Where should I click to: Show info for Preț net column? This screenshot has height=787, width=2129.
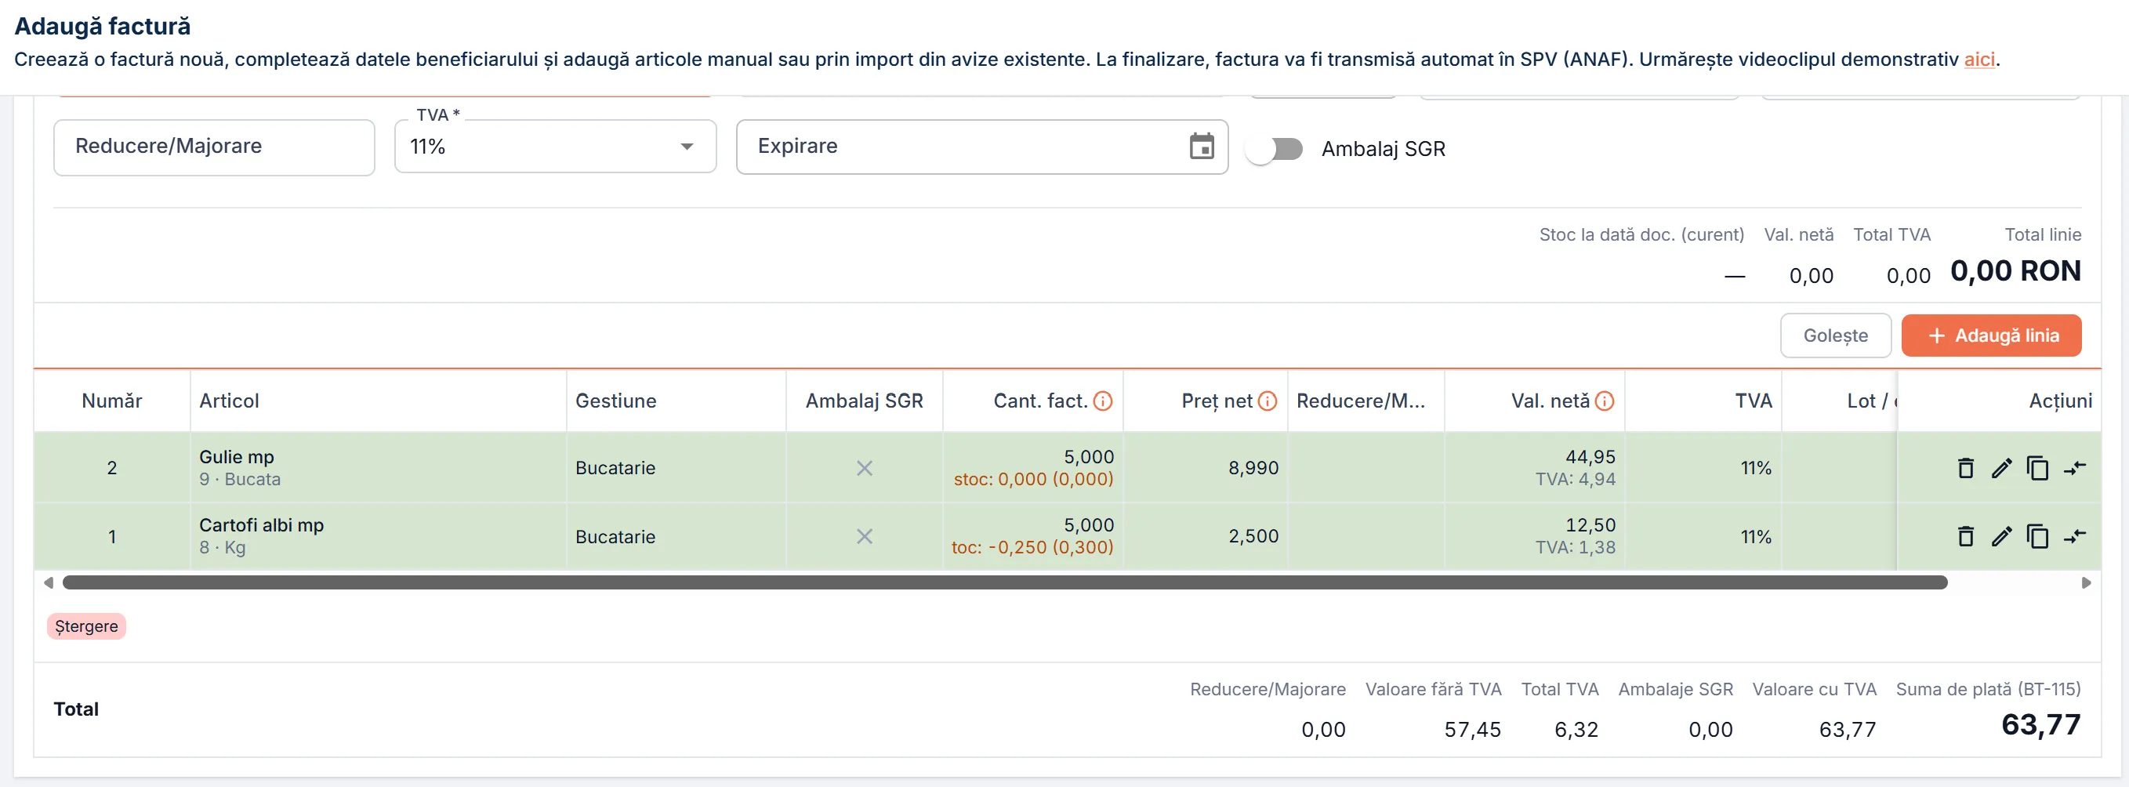point(1268,401)
